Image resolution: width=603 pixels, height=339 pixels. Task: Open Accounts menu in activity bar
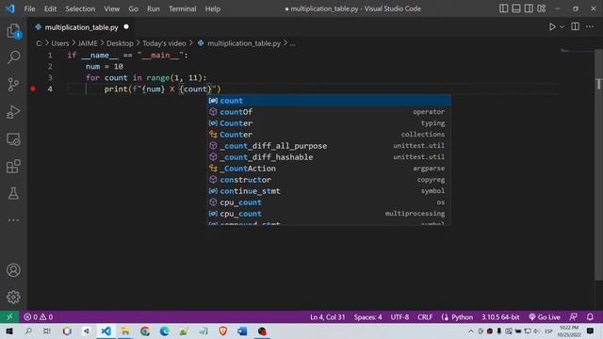click(13, 270)
